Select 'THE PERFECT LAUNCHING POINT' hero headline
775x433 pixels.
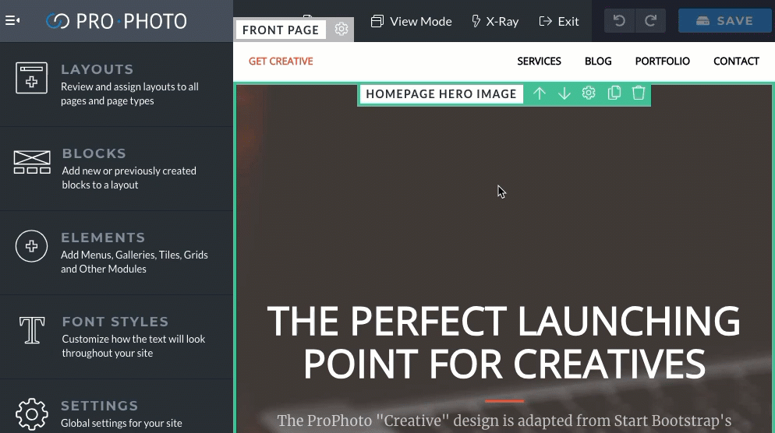(x=504, y=342)
